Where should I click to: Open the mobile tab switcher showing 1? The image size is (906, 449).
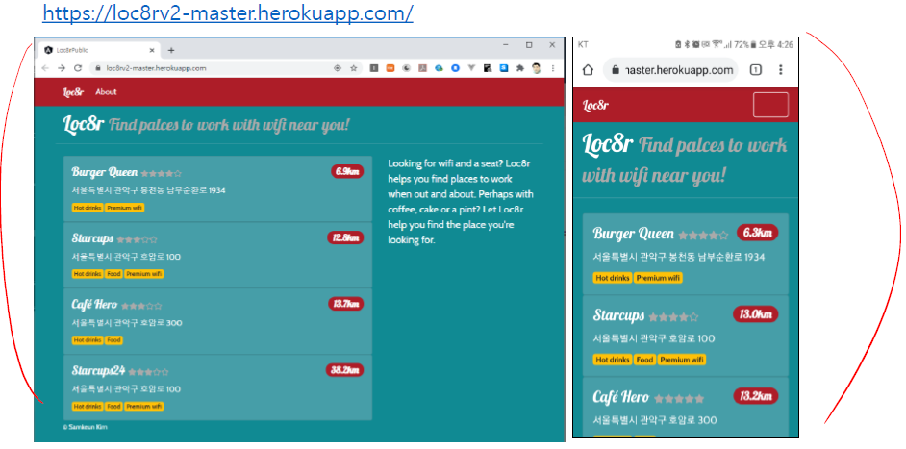pos(755,70)
